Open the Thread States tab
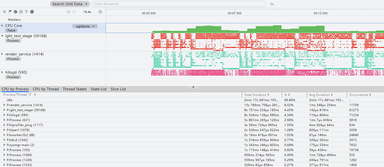The width and height of the screenshot is (384, 167). pyautogui.click(x=74, y=89)
